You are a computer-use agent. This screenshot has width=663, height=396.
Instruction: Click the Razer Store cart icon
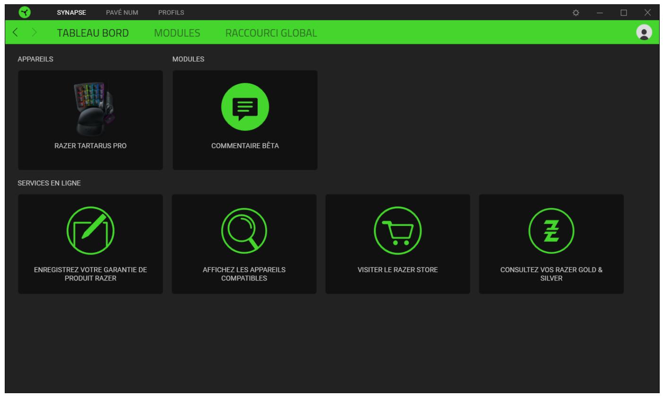pyautogui.click(x=397, y=231)
